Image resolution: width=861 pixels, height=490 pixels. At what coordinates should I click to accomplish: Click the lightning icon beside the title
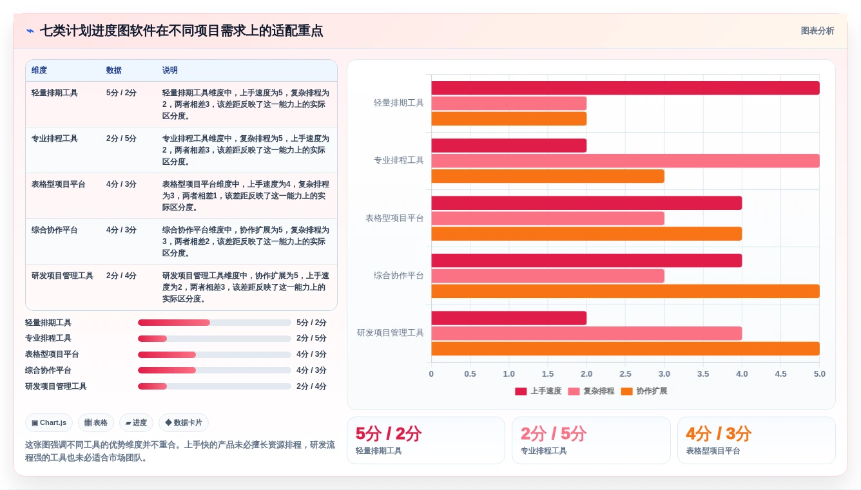[30, 31]
